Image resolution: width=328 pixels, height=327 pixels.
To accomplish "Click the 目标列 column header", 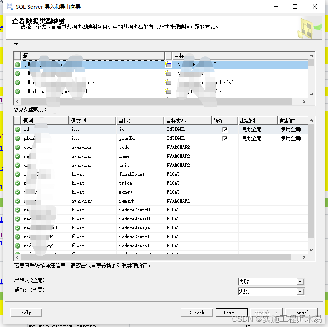I will click(140, 121).
